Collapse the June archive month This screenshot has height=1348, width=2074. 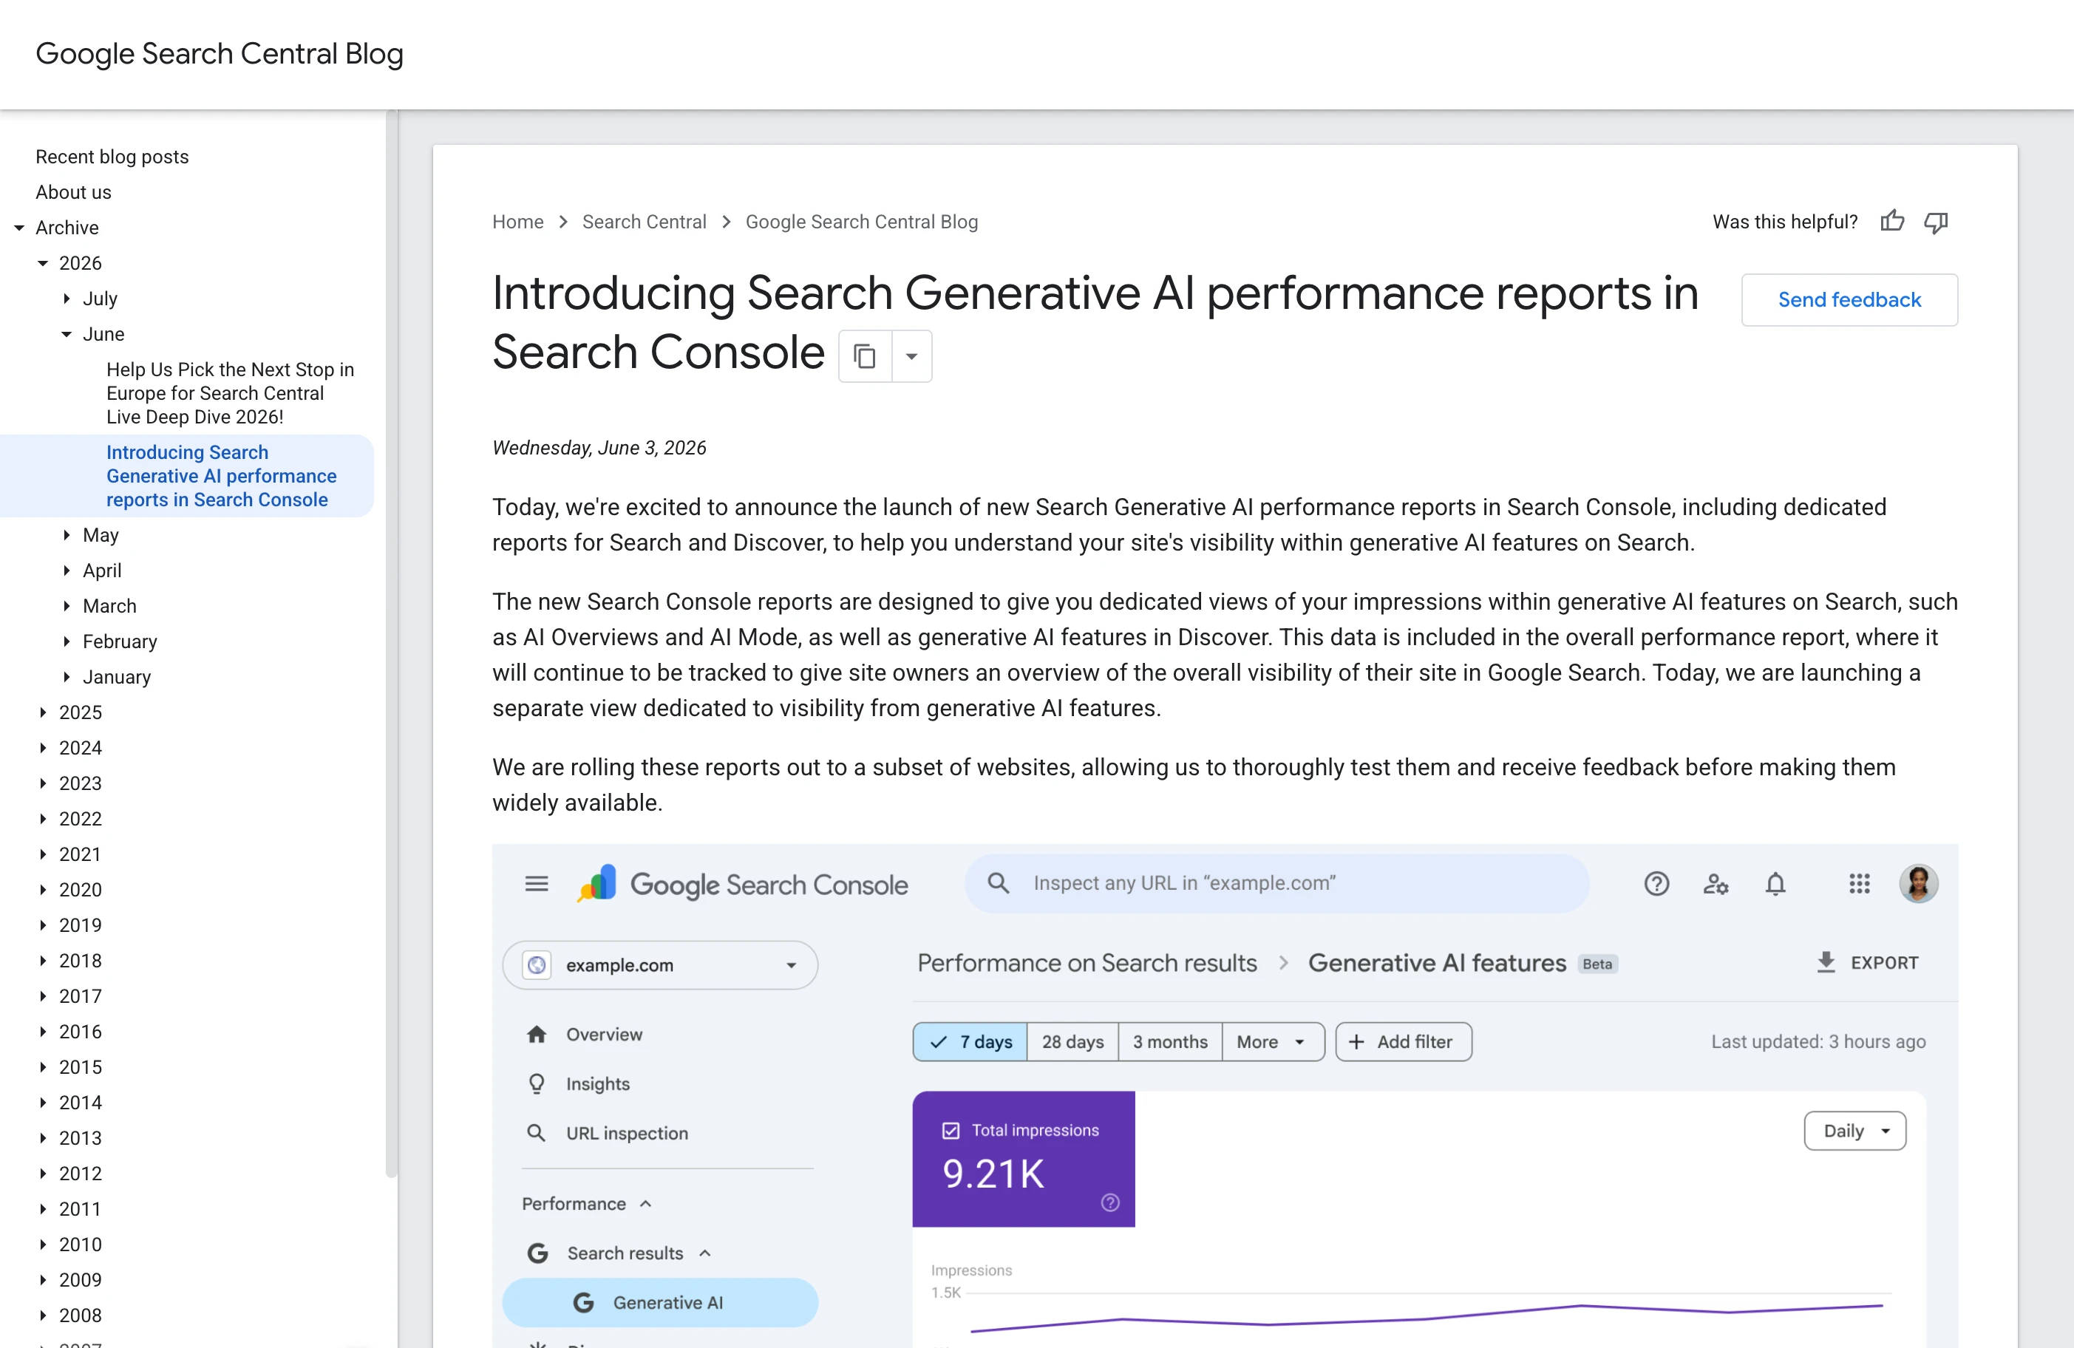[67, 334]
